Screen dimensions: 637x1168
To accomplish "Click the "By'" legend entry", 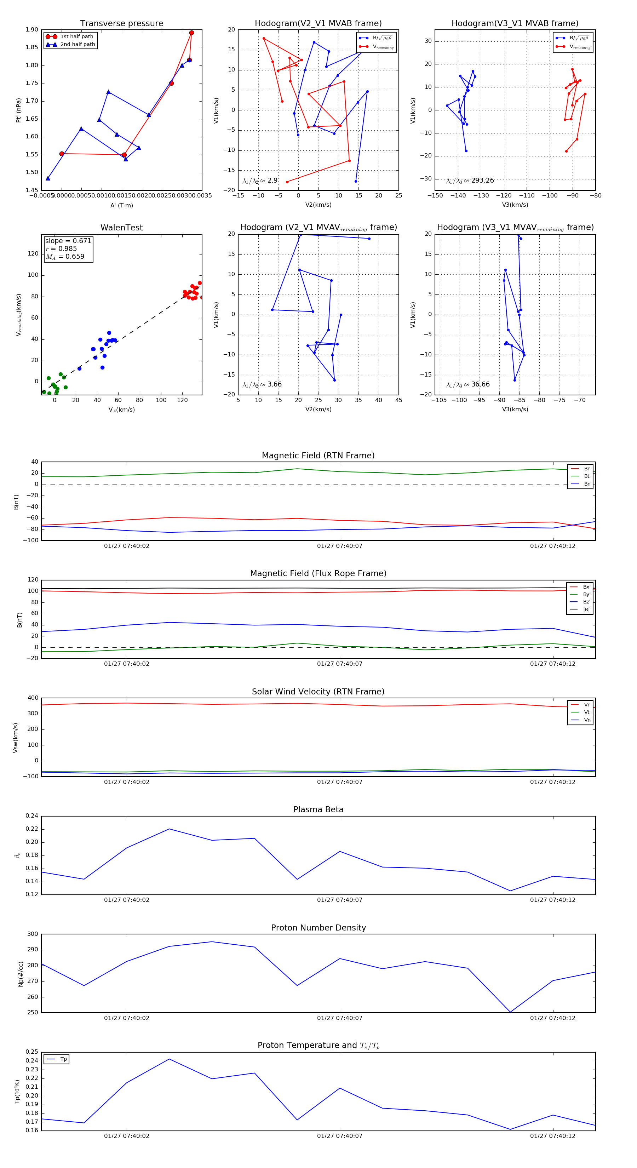I will [580, 594].
